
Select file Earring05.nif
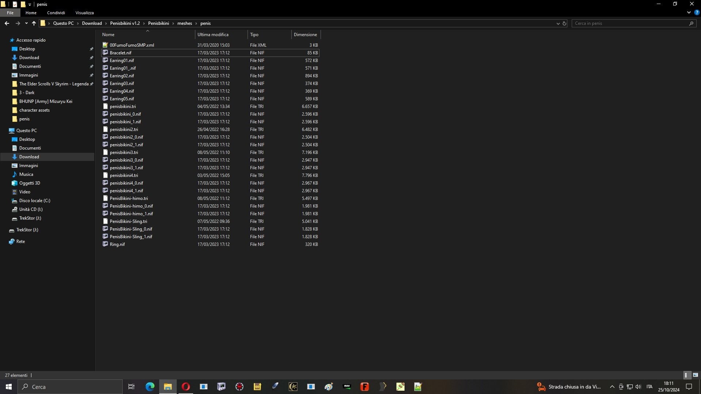(x=210, y=99)
